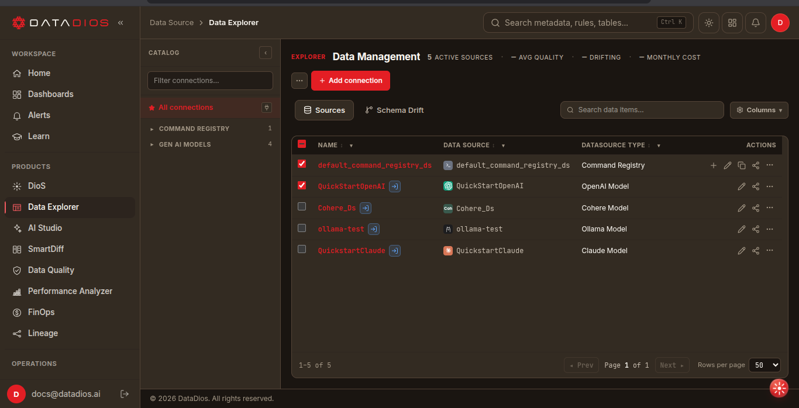The height and width of the screenshot is (408, 799).
Task: Open Data Quality in sidebar
Action: point(70,270)
